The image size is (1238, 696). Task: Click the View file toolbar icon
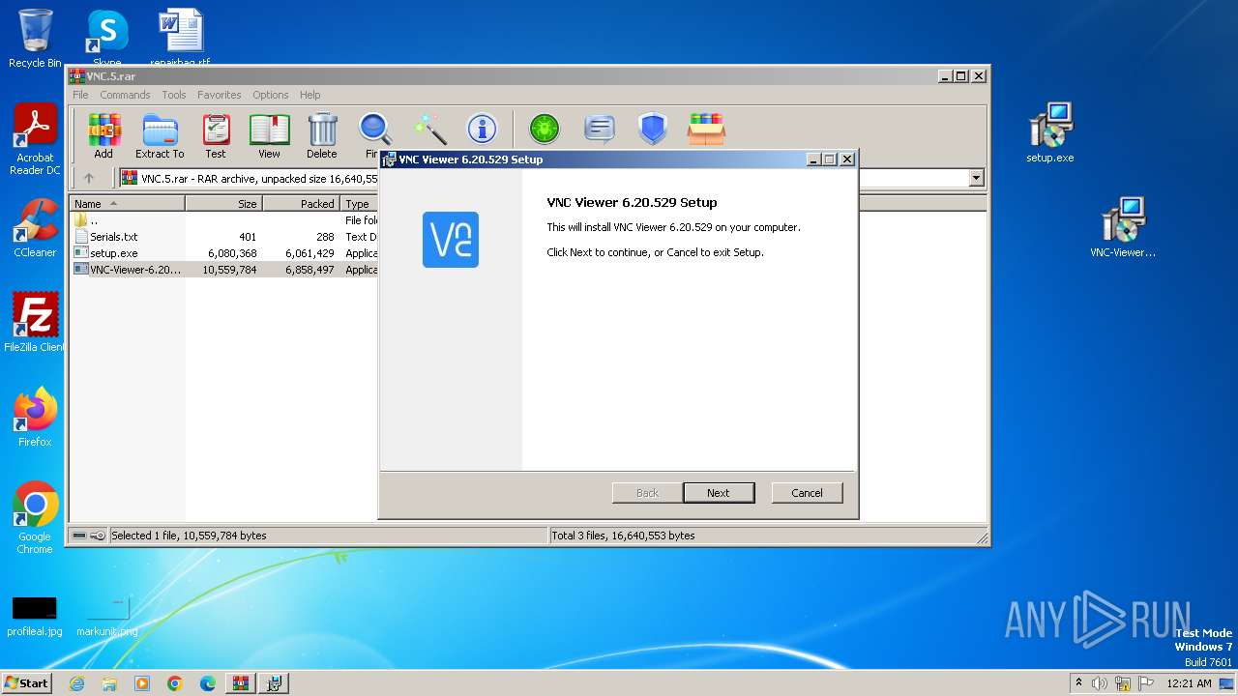coord(269,135)
